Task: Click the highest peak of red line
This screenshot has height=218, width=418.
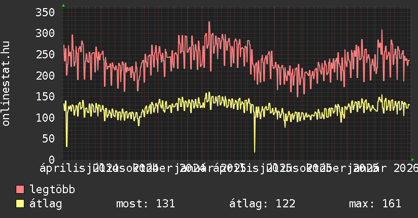Action: point(209,22)
